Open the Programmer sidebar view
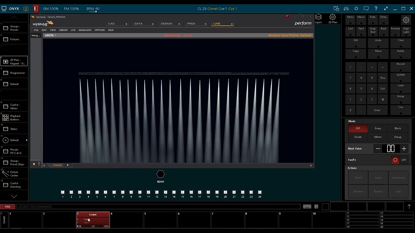 click(14, 73)
